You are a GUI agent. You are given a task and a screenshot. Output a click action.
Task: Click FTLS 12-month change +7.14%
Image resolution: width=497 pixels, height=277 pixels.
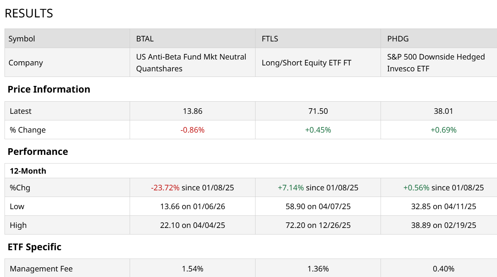(x=291, y=188)
